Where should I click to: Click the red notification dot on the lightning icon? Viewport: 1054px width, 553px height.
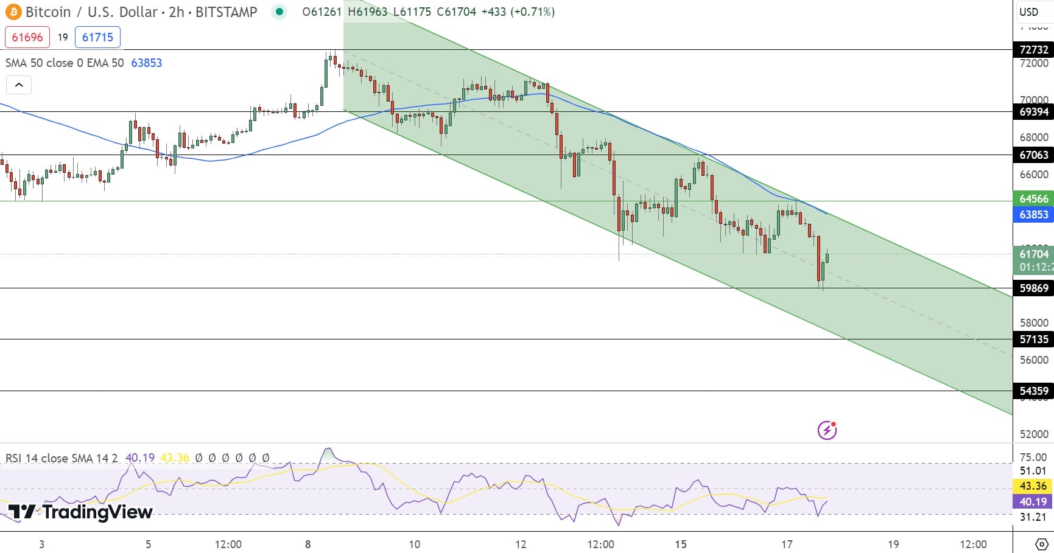(835, 424)
